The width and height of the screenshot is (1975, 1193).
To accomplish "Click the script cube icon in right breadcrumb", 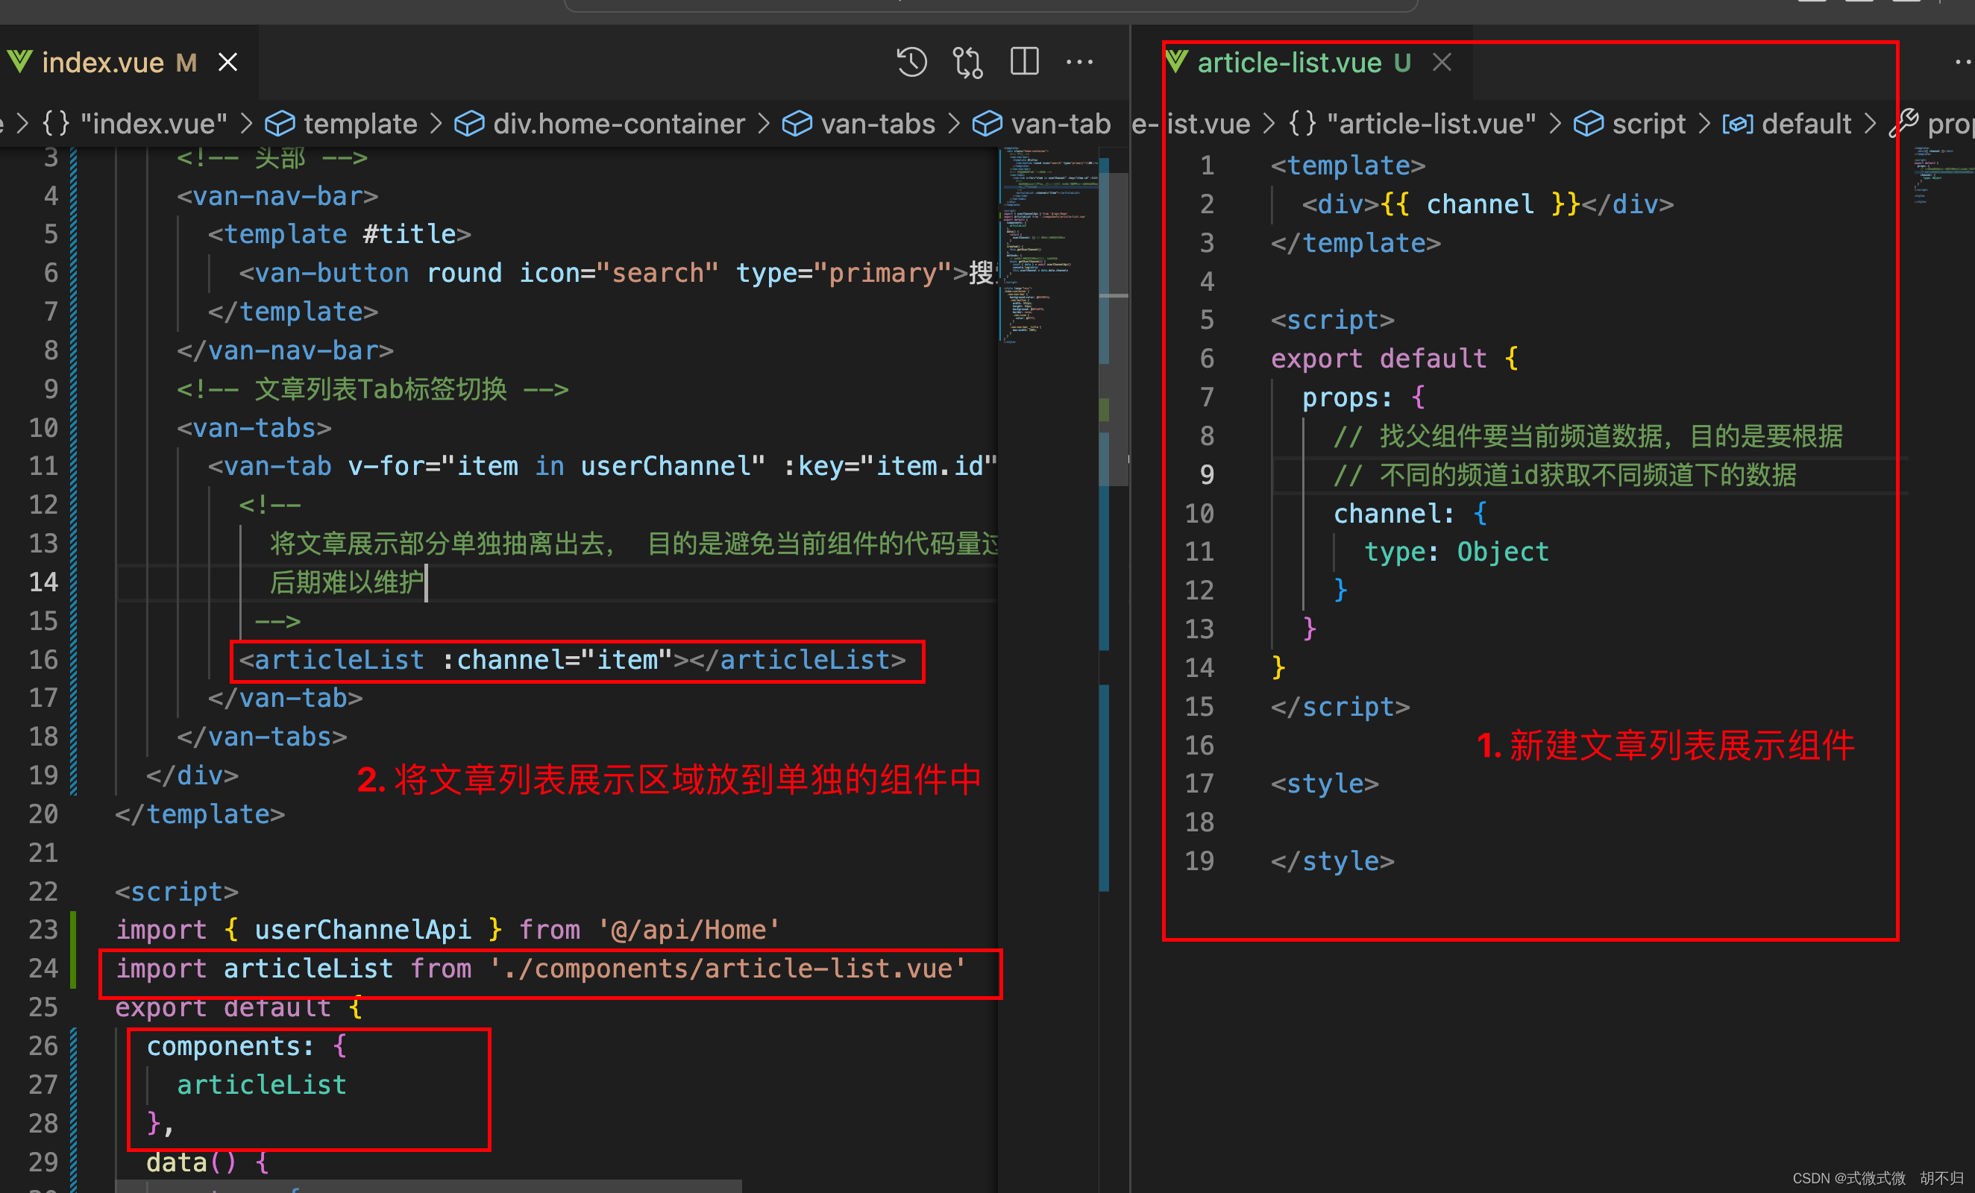I will [1588, 125].
